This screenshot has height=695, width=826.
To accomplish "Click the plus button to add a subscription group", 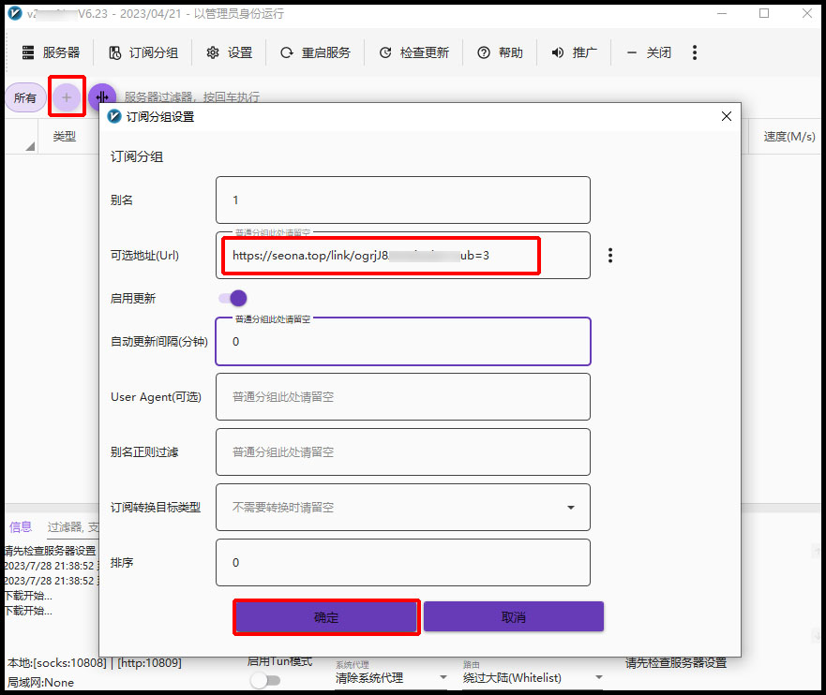I will pyautogui.click(x=66, y=97).
